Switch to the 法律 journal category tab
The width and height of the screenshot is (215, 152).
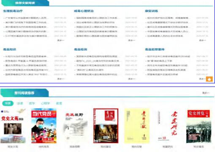(x=20, y=103)
